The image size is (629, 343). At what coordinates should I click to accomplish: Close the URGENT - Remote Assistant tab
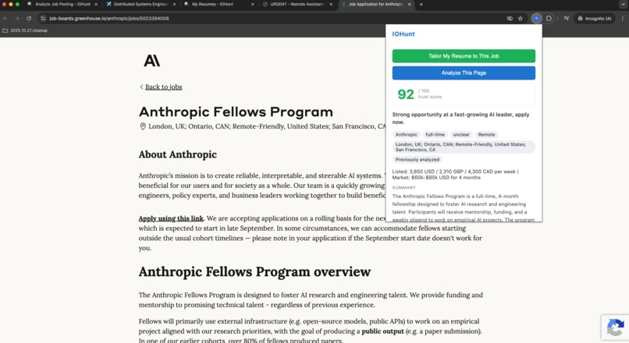coord(331,5)
